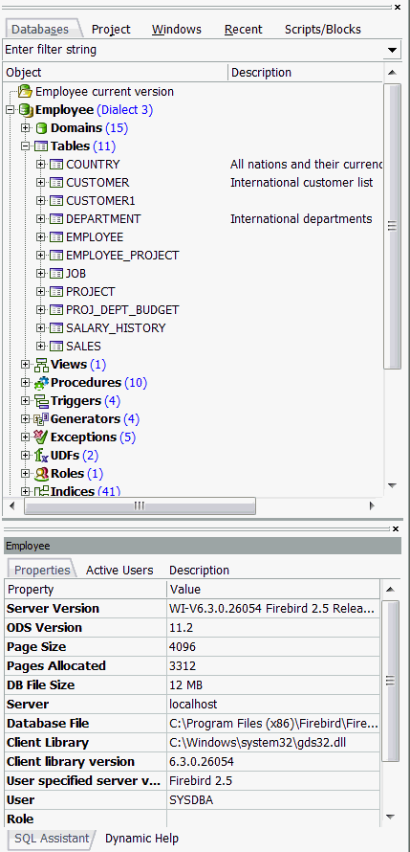The height and width of the screenshot is (852, 410).
Task: Open the Active Users tab
Action: [x=119, y=571]
